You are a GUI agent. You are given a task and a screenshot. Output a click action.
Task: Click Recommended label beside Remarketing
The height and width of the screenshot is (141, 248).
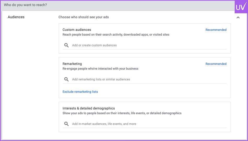pyautogui.click(x=216, y=64)
